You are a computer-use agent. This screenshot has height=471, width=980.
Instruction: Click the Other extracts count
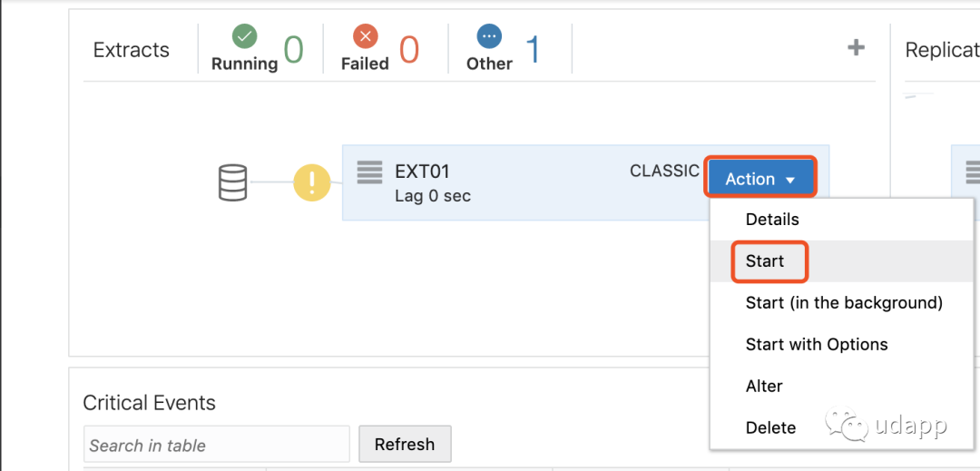[x=533, y=50]
